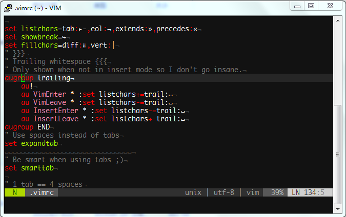Screen dimensions: 346x217
Task: Close the VIM window
Action: pos(329,6)
